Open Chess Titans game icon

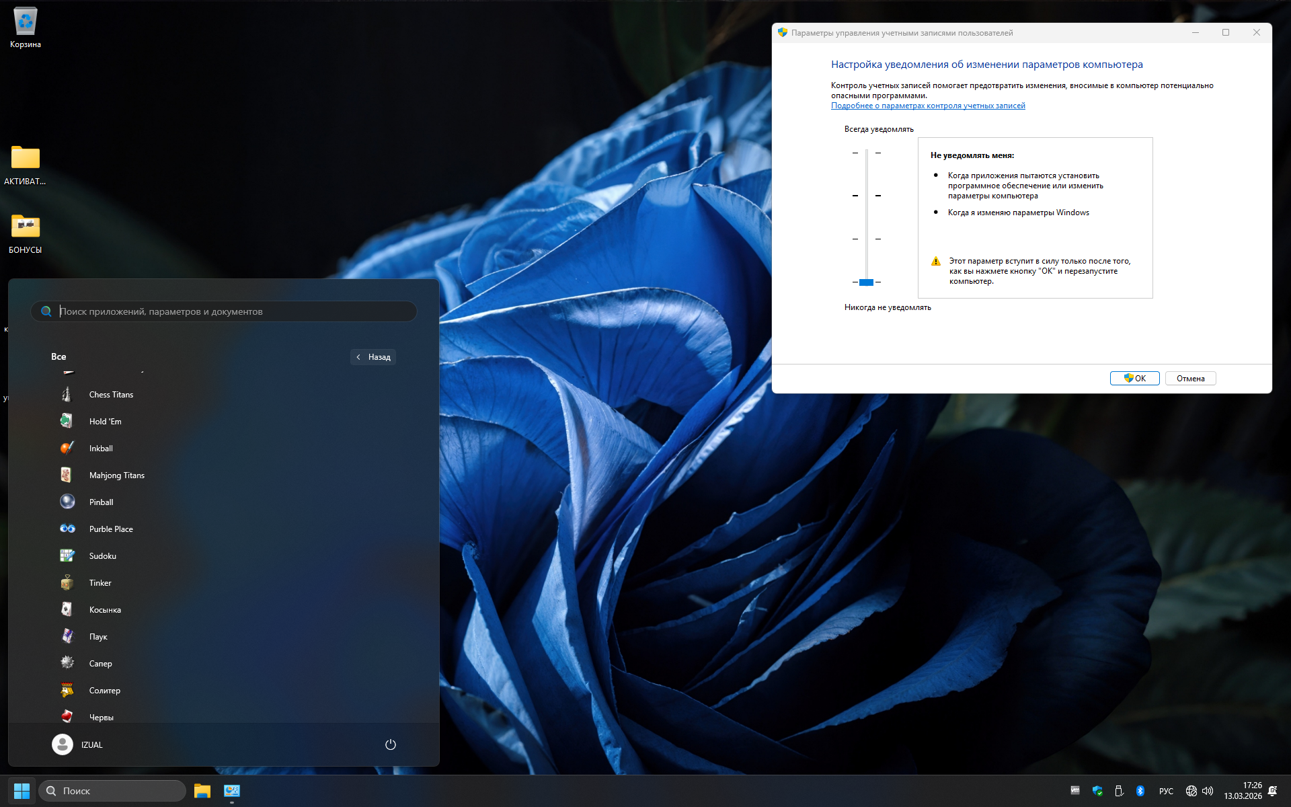click(x=67, y=395)
